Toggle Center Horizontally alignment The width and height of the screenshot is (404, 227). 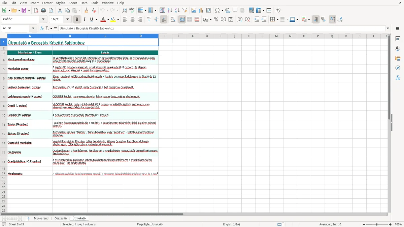(132, 20)
